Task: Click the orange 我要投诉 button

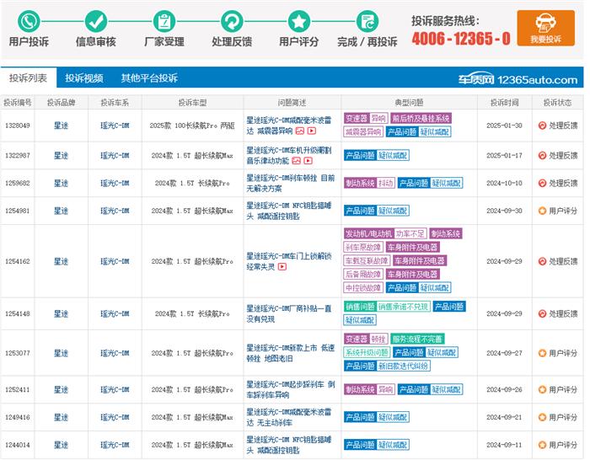Action: pyautogui.click(x=545, y=28)
